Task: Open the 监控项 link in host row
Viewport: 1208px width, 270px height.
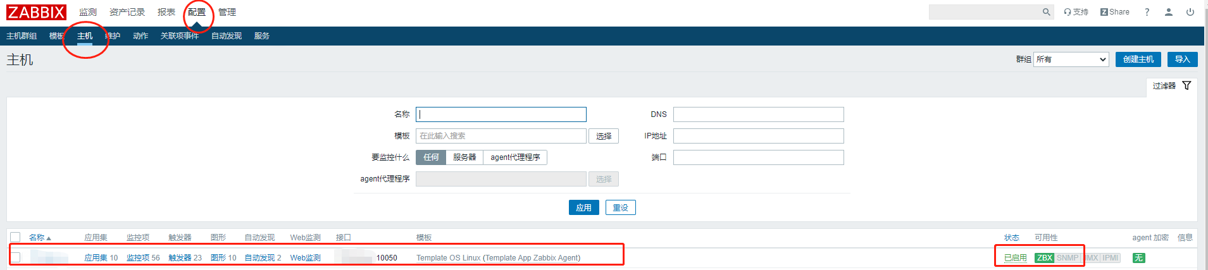Action: pyautogui.click(x=138, y=258)
